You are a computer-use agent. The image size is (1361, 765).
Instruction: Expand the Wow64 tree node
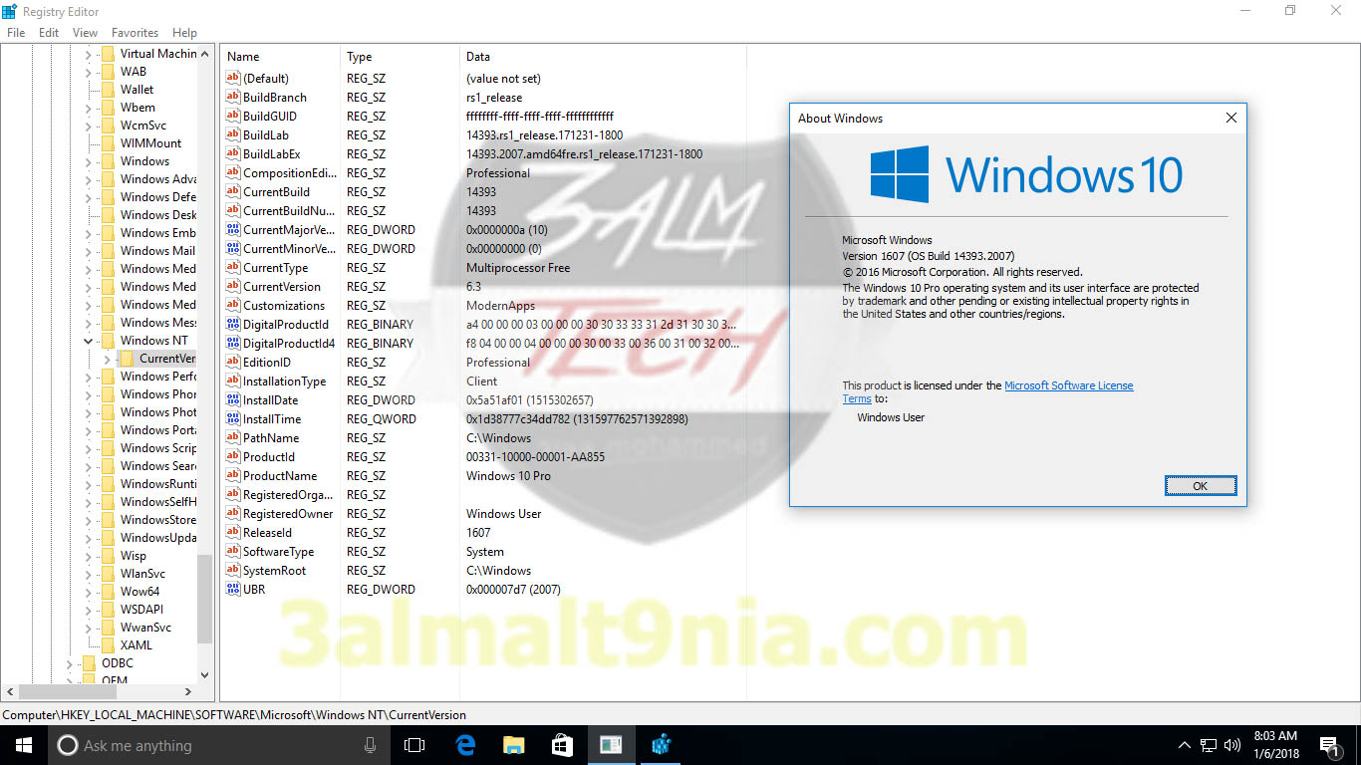pyautogui.click(x=89, y=592)
